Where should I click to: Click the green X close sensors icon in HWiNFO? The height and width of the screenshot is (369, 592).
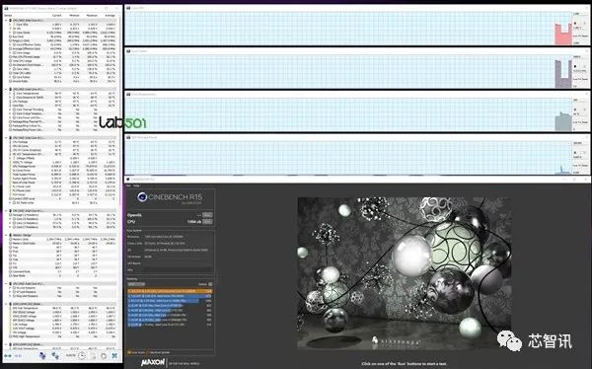(114, 356)
